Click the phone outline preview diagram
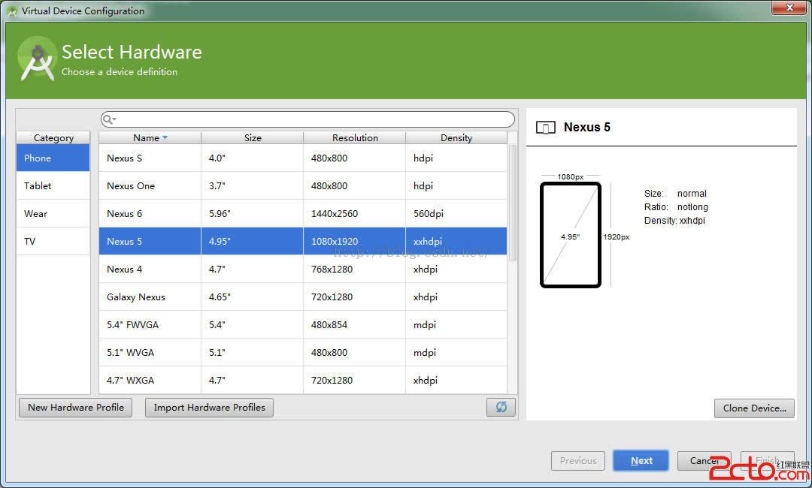Image resolution: width=812 pixels, height=488 pixels. point(571,235)
